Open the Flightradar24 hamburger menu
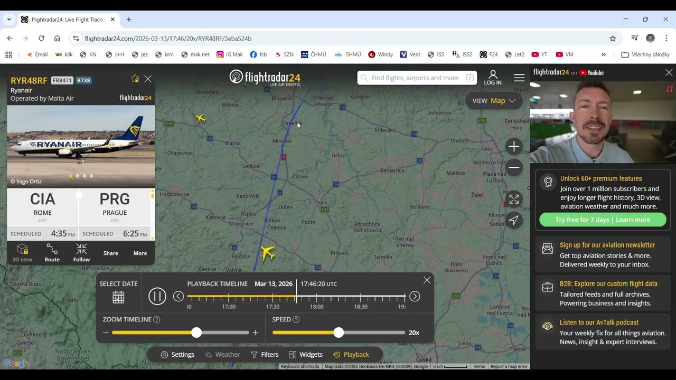Screen dimensions: 676x380 [519, 78]
